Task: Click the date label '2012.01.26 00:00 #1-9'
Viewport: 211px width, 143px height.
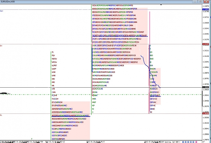Action: point(96,142)
